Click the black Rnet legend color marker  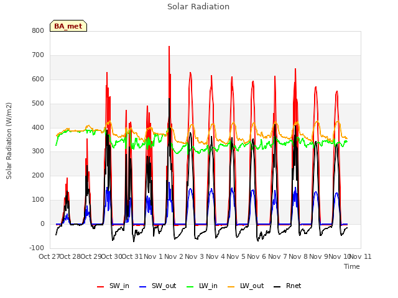click(x=277, y=287)
